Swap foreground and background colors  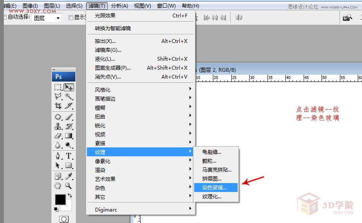(70, 195)
